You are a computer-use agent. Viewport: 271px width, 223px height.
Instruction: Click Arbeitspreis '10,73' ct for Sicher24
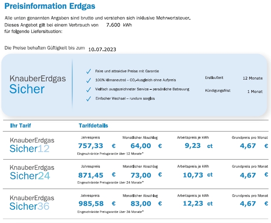pyautogui.click(x=193, y=175)
